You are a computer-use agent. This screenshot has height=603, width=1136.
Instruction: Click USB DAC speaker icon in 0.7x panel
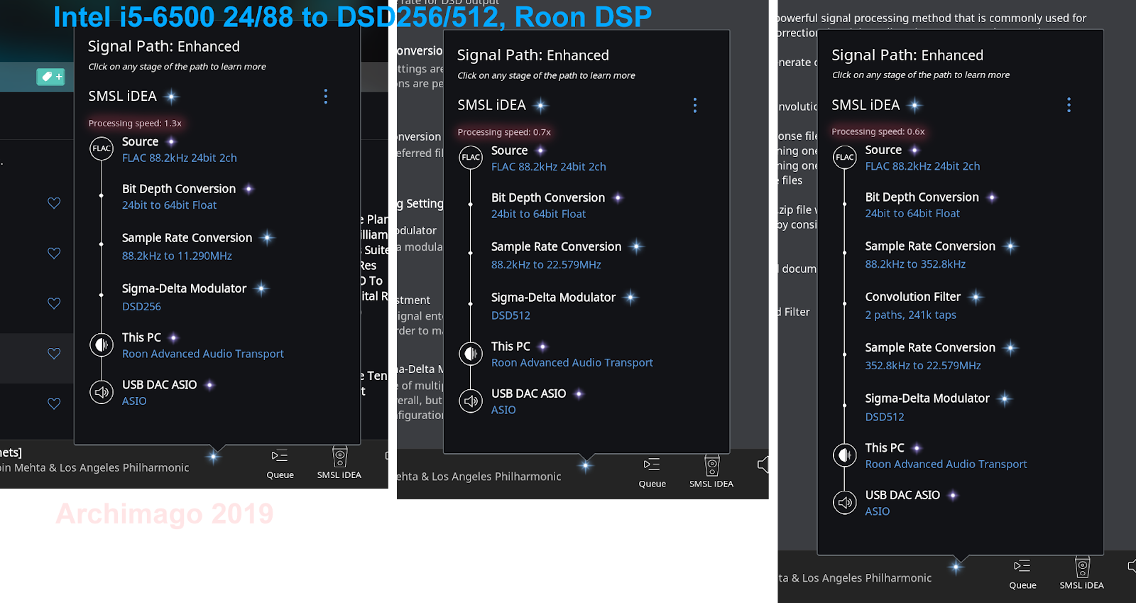point(471,401)
